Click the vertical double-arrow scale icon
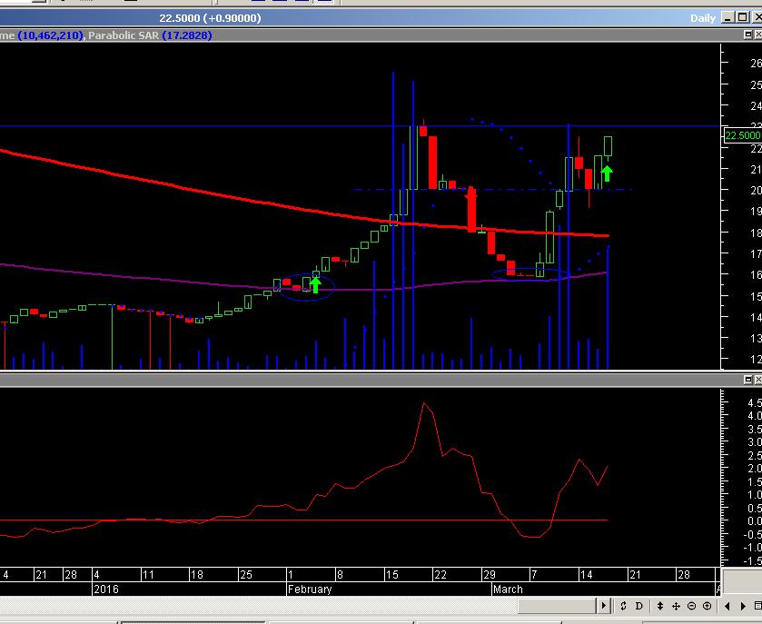Screen dimensions: 762x624 (660, 606)
